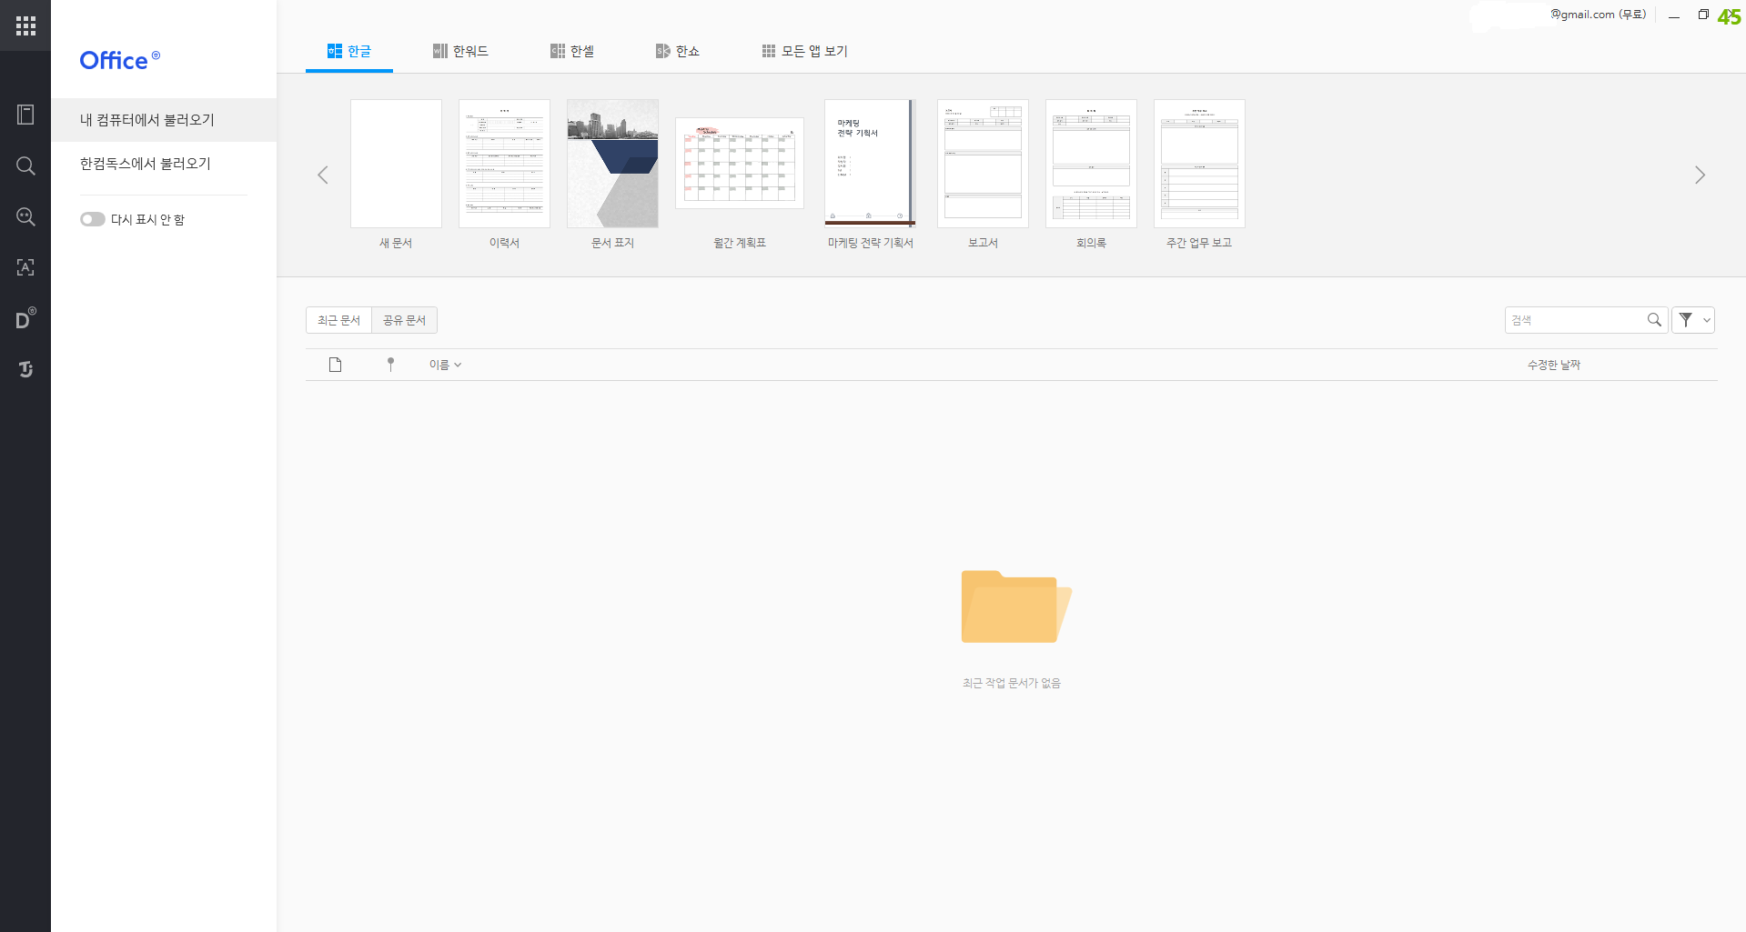Screen dimensions: 1746x932
Task: Sort by 수정한 날짜 column header
Action: pos(1553,365)
